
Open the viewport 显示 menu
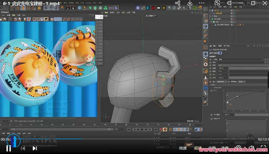[118, 12]
